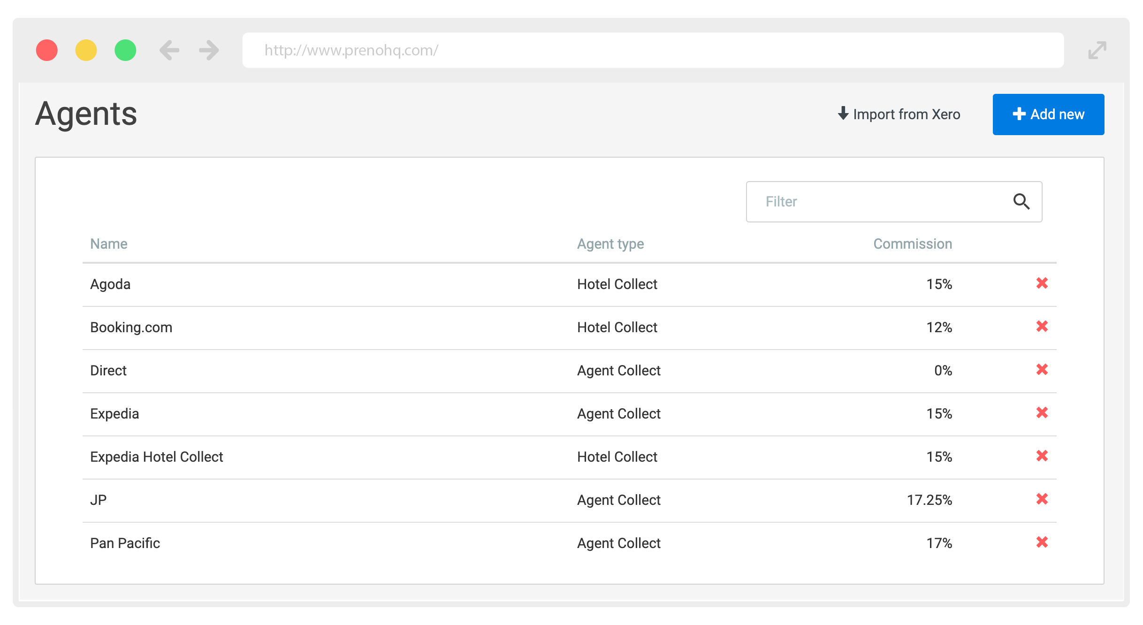
Task: Open the Booking.com agent name
Action: point(131,328)
